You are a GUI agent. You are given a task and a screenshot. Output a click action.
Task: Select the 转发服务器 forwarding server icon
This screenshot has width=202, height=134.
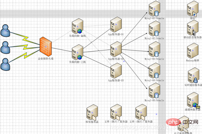click(x=92, y=112)
